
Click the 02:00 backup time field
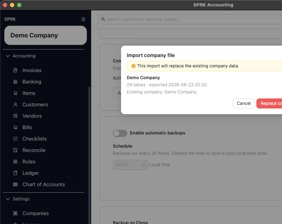130,165
